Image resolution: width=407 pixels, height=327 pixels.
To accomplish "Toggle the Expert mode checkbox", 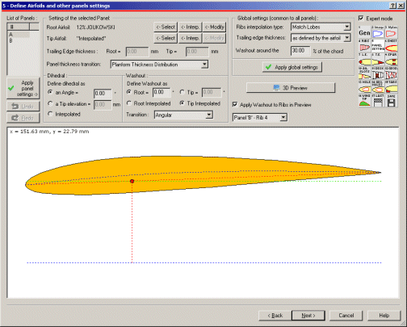I will 361,19.
